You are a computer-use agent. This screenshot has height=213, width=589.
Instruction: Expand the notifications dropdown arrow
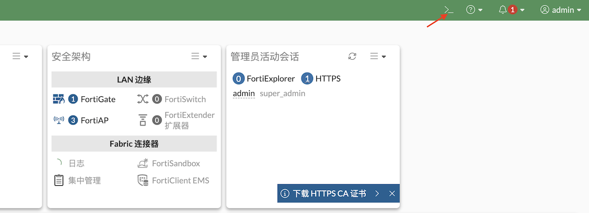pyautogui.click(x=522, y=10)
